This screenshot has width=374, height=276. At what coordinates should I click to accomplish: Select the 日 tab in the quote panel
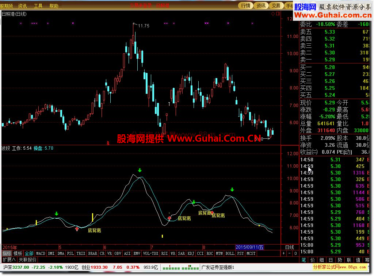pos(331,260)
